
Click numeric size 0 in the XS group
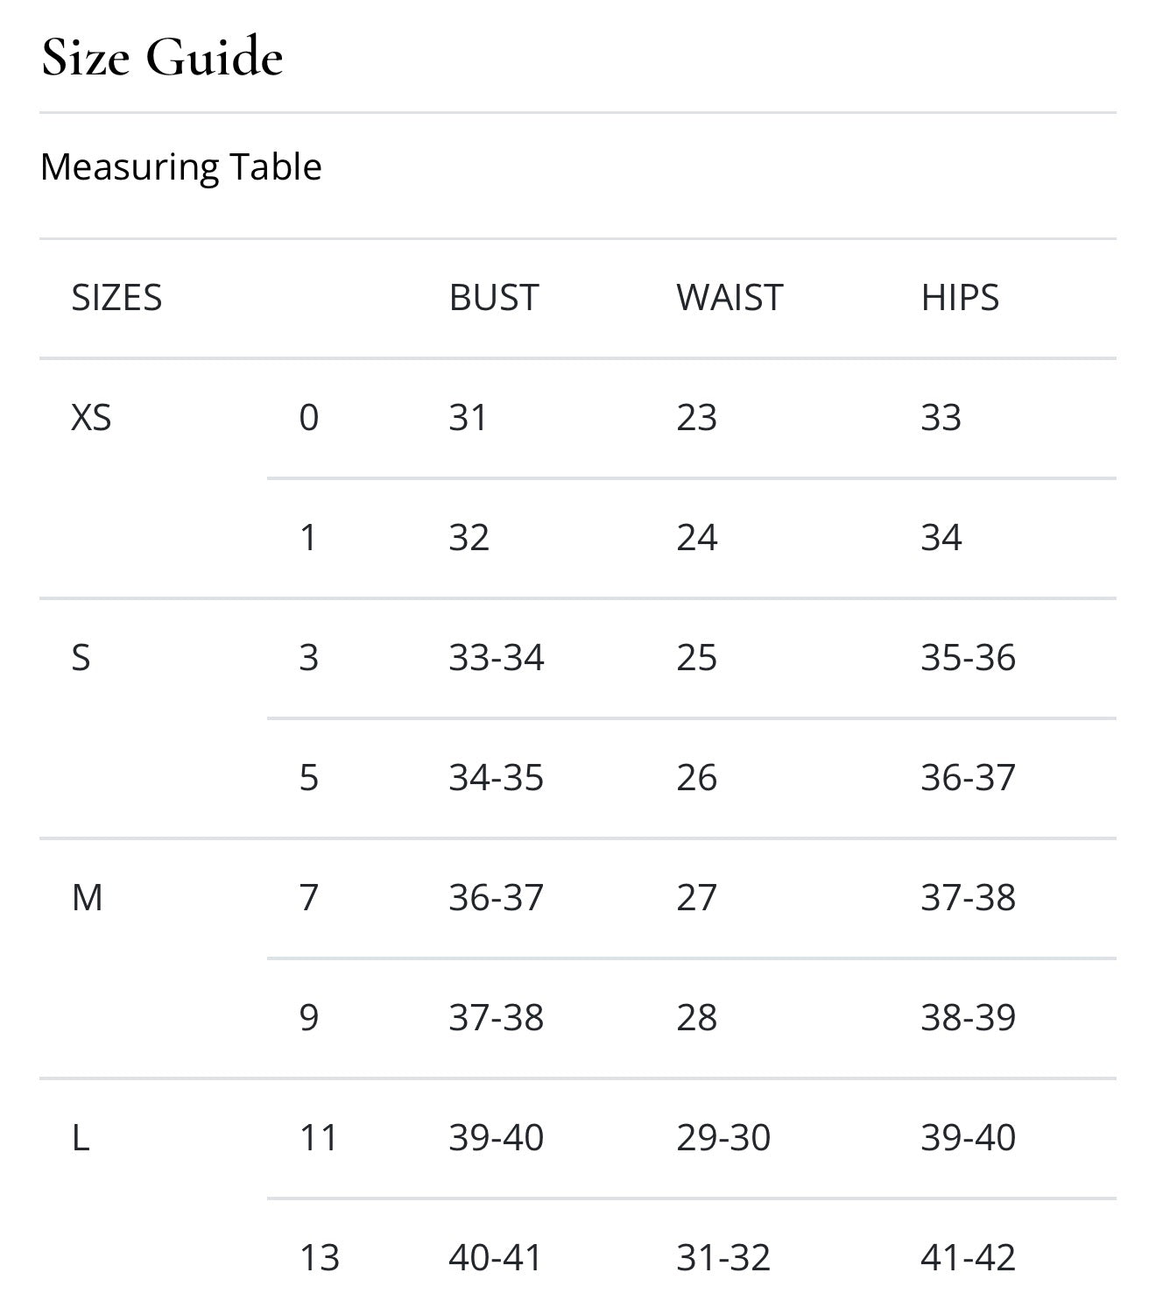pyautogui.click(x=308, y=418)
